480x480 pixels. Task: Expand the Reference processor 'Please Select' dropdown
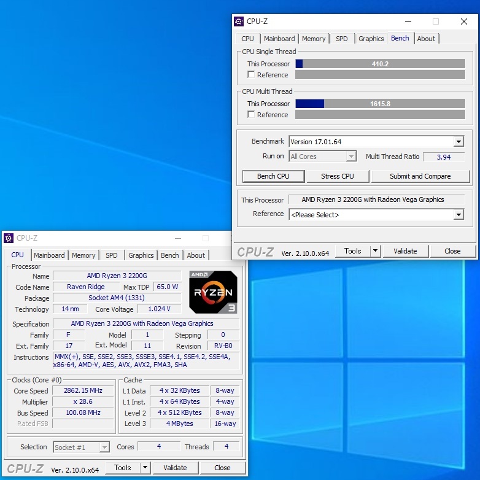(459, 215)
